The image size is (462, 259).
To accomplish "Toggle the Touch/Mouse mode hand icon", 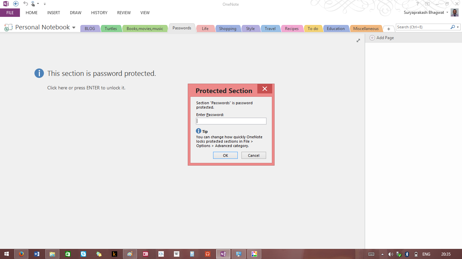I will click(33, 4).
